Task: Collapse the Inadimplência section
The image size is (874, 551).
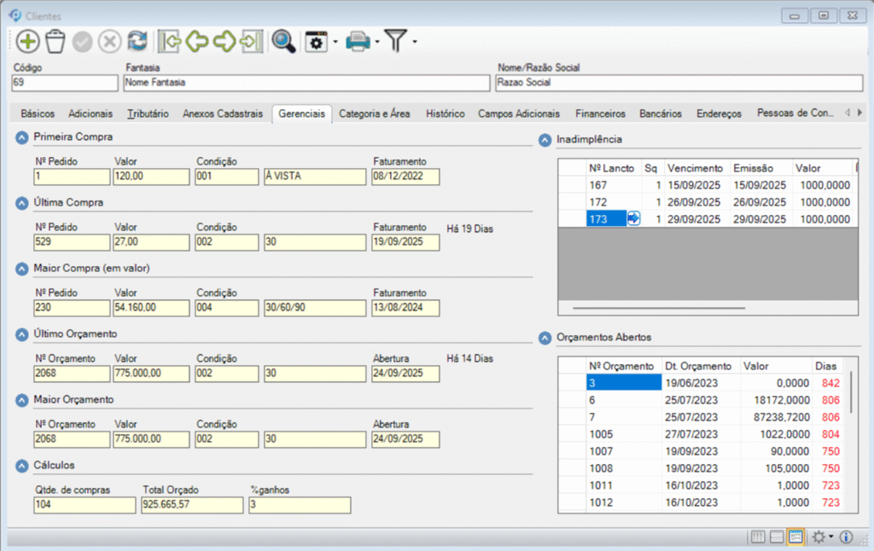Action: (x=545, y=140)
